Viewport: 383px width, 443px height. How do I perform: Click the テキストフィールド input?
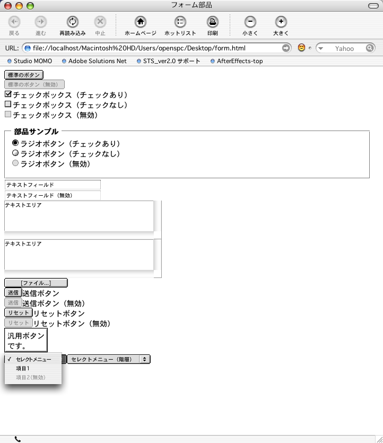(x=53, y=185)
